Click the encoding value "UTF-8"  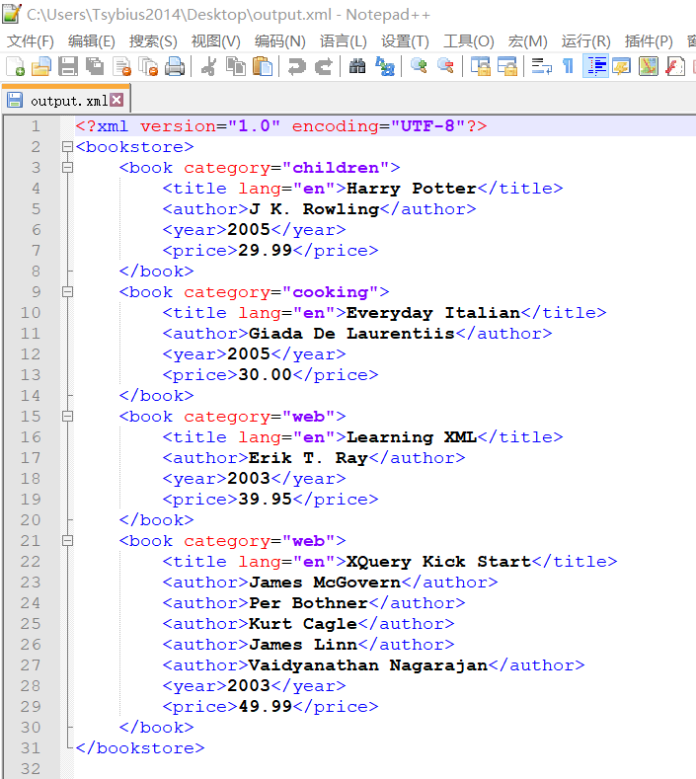427,126
